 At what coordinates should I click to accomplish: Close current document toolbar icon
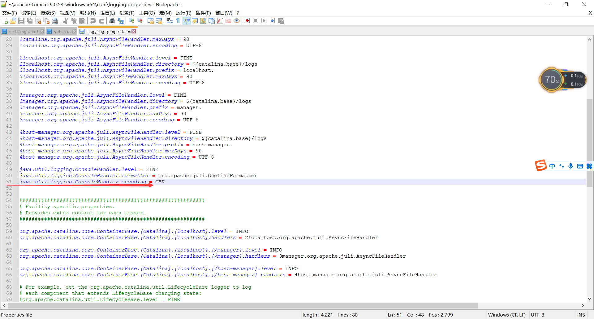pyautogui.click(x=38, y=21)
